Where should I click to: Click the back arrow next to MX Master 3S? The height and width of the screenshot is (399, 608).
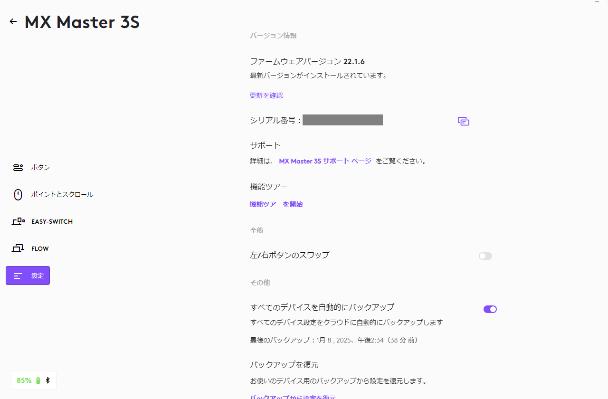13,21
